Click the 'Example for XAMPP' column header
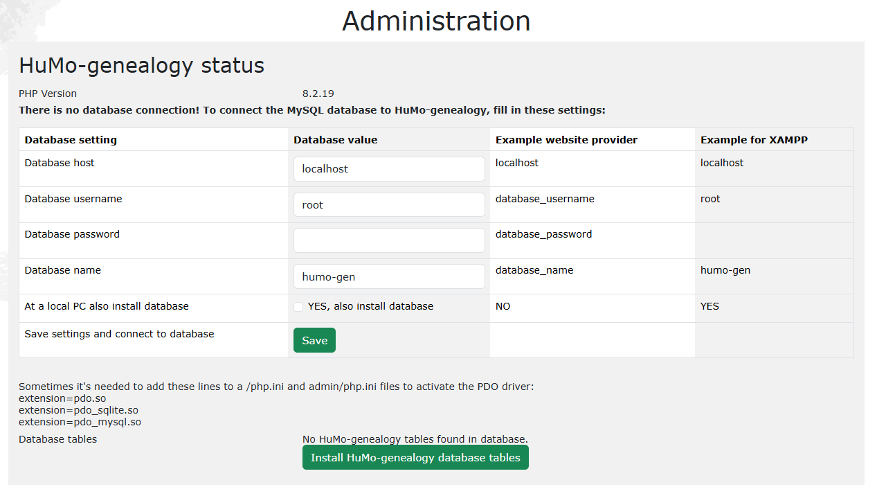877x496 pixels. 754,140
